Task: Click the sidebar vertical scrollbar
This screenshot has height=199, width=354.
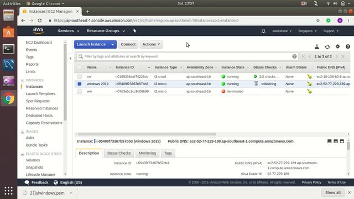Action: (x=65, y=82)
